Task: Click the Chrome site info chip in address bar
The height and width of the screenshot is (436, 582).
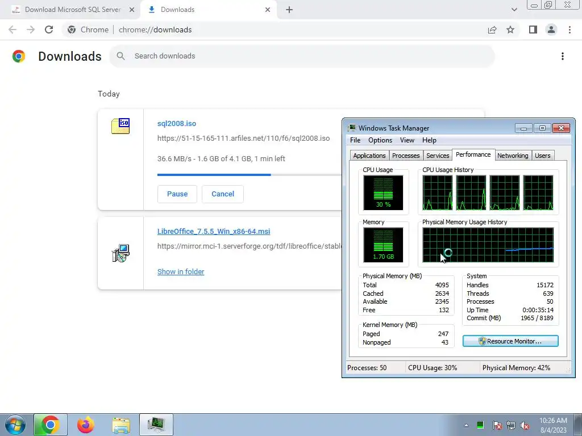Action: click(x=88, y=30)
